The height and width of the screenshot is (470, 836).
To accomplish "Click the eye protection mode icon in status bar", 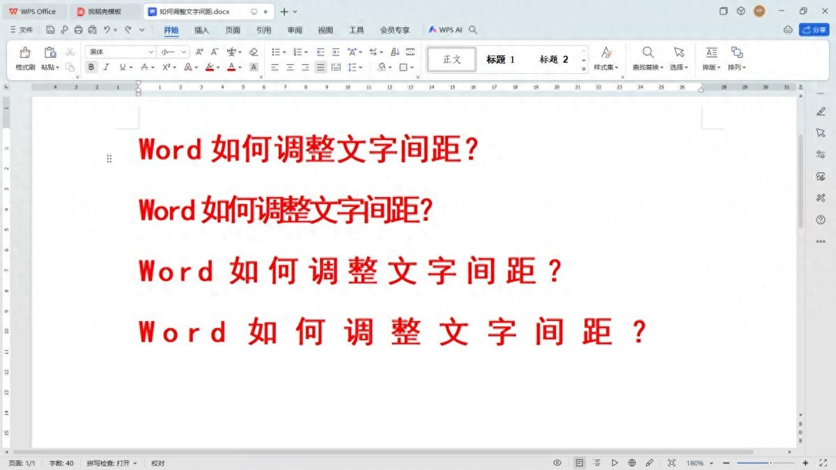I will (x=557, y=463).
